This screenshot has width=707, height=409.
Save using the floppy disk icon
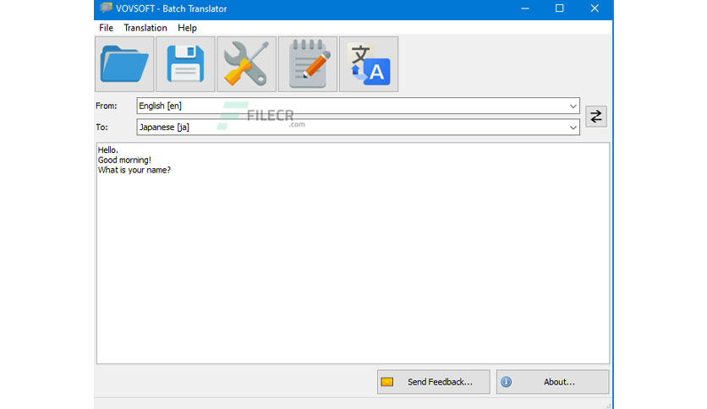pos(185,64)
